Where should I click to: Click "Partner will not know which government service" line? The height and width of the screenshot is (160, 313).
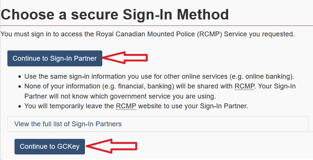coord(120,96)
